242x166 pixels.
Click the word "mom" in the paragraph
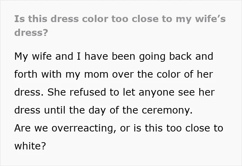pyautogui.click(x=96, y=75)
